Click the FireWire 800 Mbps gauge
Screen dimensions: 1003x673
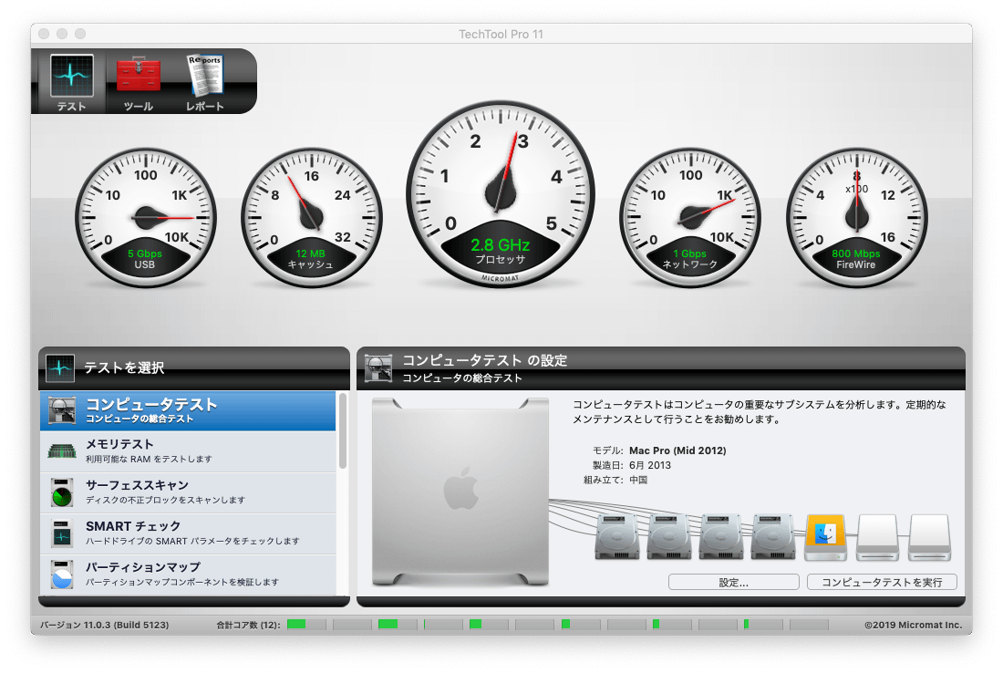856,217
